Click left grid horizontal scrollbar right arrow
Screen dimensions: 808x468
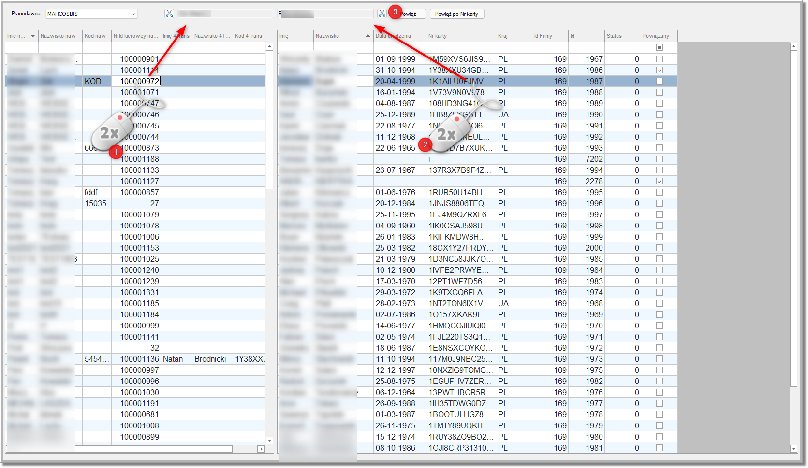coord(261,449)
